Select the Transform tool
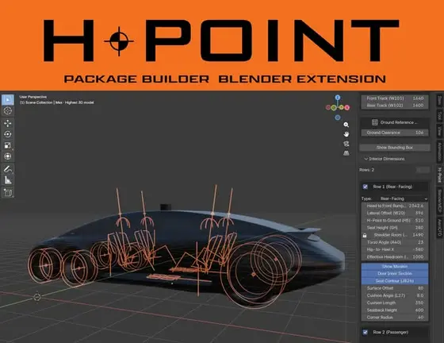The width and height of the screenshot is (444, 343). tap(8, 156)
